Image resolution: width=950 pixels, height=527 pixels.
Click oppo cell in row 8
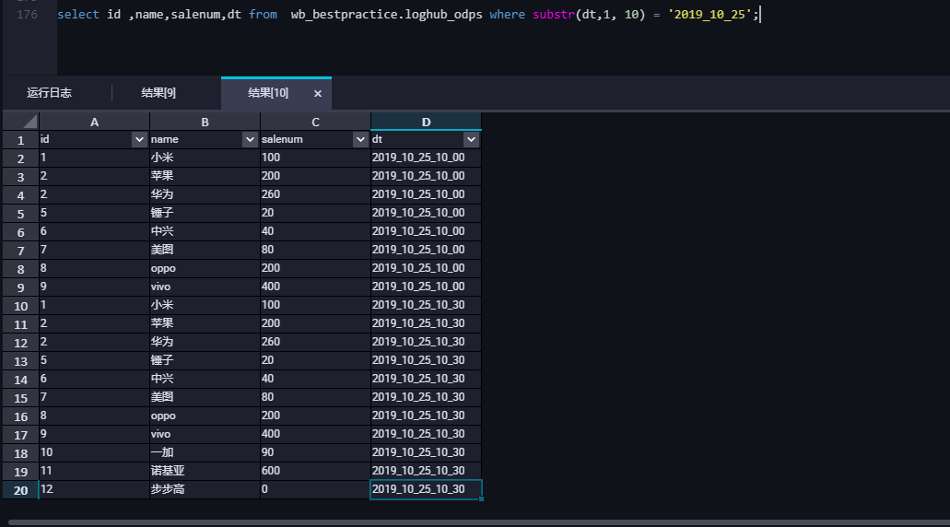(205, 268)
